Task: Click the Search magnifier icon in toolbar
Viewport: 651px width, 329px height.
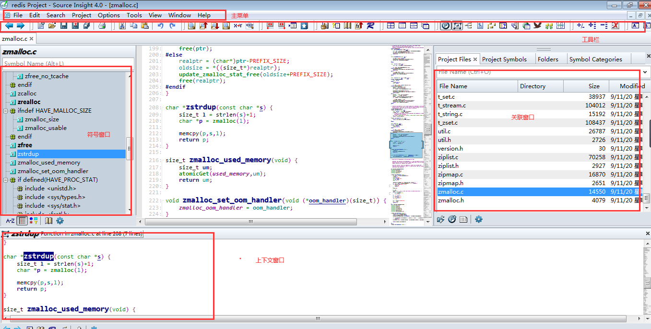Action: click(191, 25)
